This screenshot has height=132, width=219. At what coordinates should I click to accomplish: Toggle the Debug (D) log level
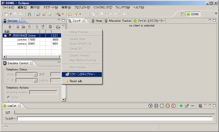point(156,106)
